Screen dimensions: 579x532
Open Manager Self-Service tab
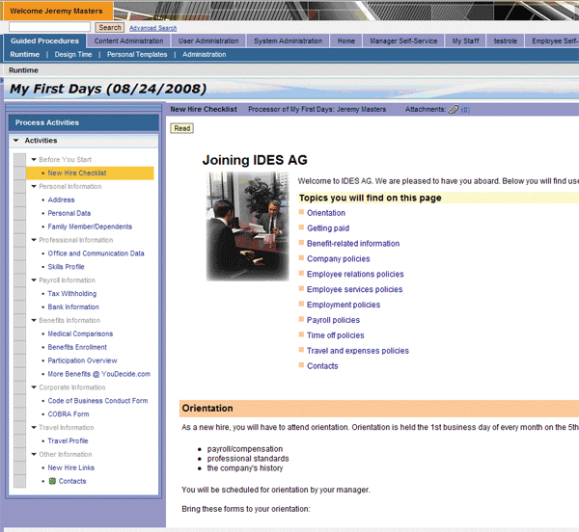pyautogui.click(x=403, y=40)
